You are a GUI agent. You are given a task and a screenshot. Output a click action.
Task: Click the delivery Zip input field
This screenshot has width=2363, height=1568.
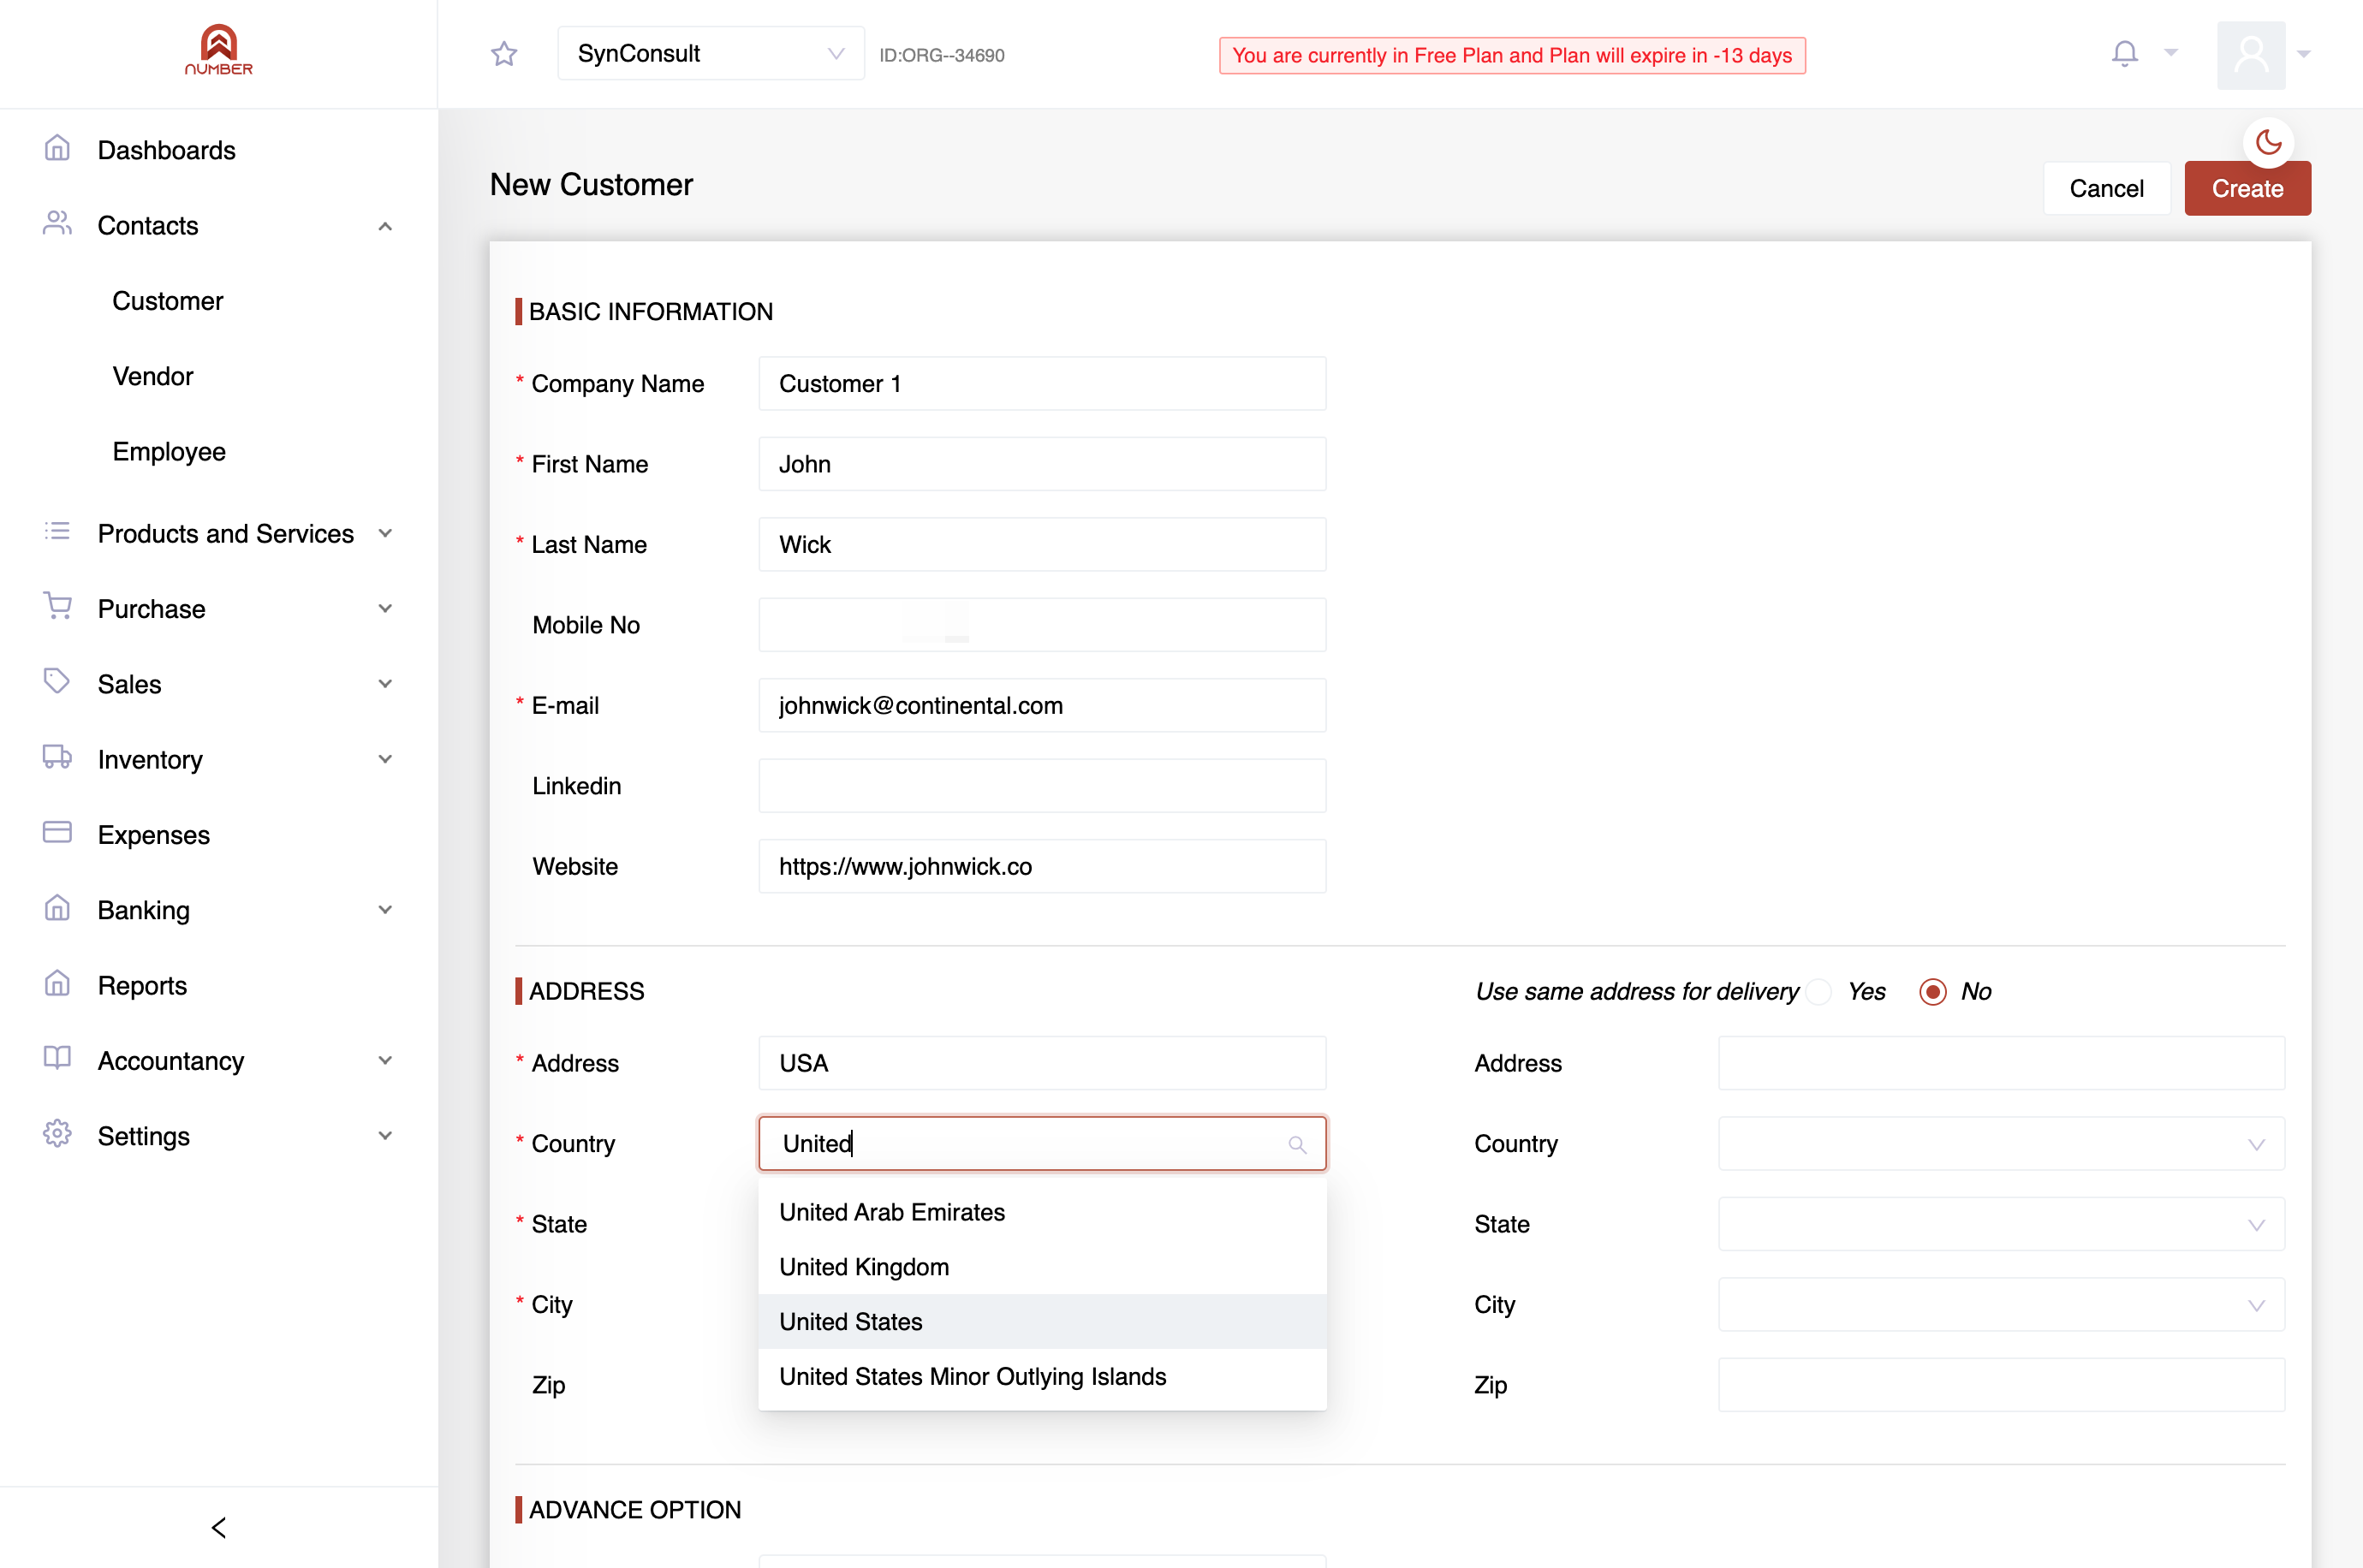[x=2001, y=1385]
